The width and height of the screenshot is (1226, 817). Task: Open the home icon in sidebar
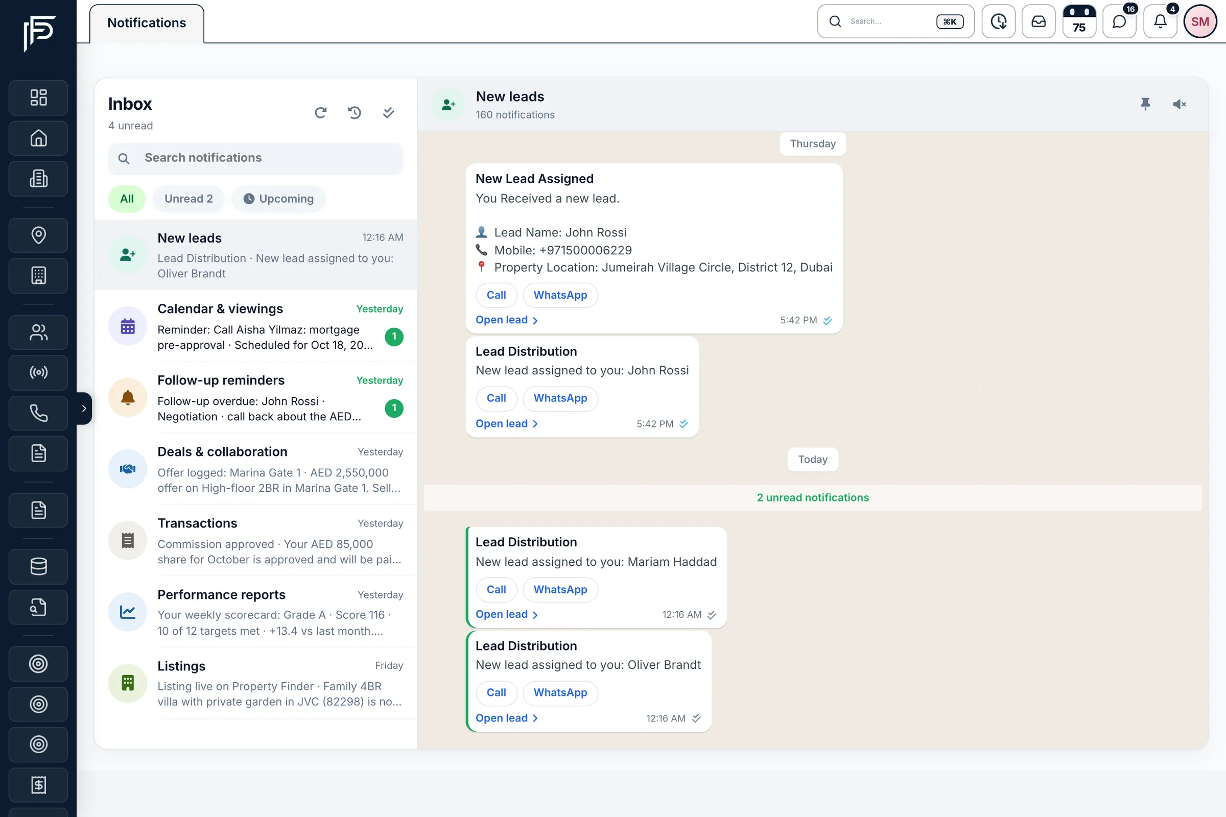point(38,138)
